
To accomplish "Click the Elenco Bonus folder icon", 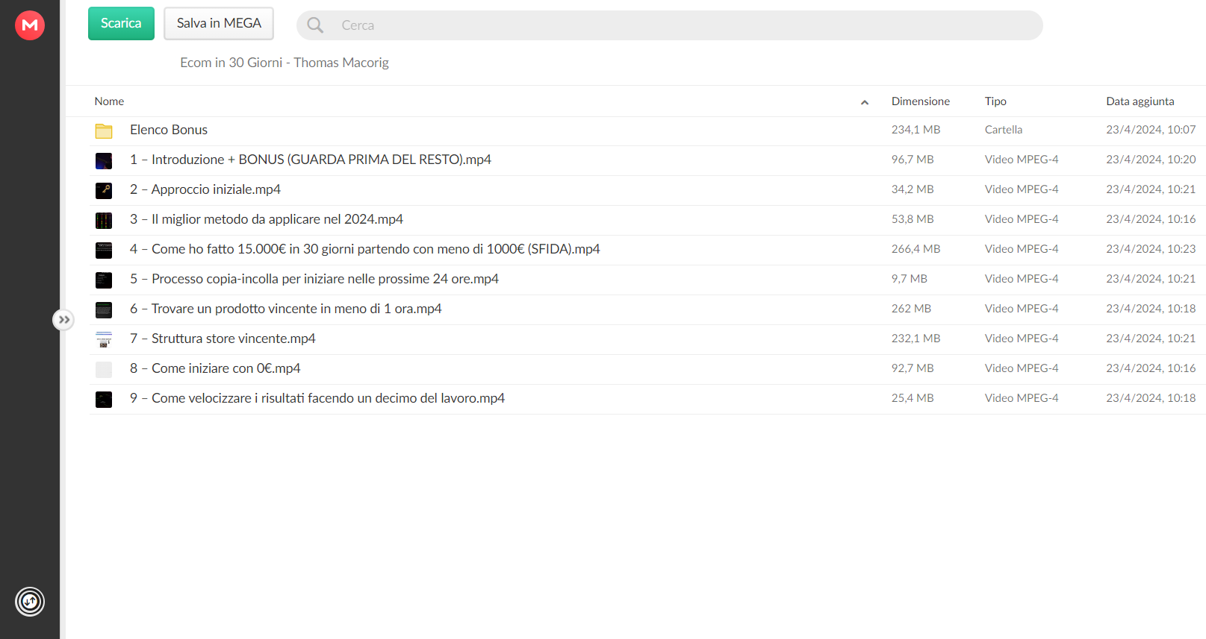I will tap(104, 131).
